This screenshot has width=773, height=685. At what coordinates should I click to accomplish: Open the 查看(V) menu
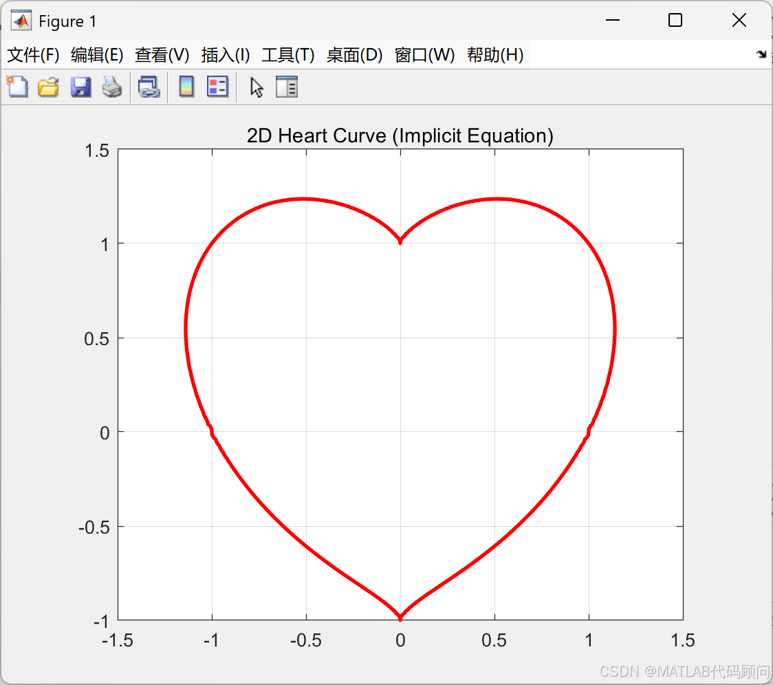(162, 55)
